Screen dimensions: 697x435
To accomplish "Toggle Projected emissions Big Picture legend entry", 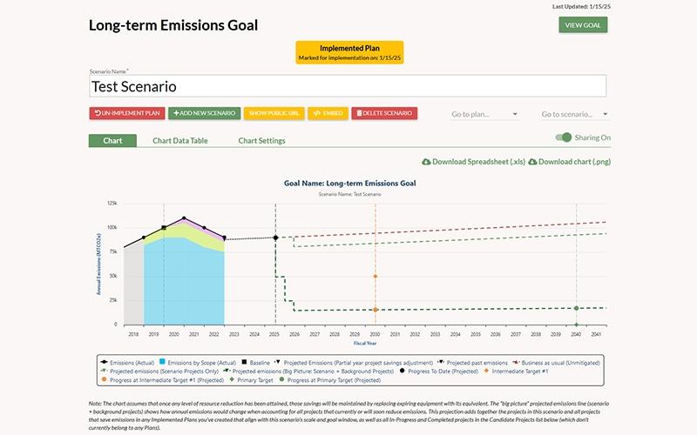I will 308,371.
